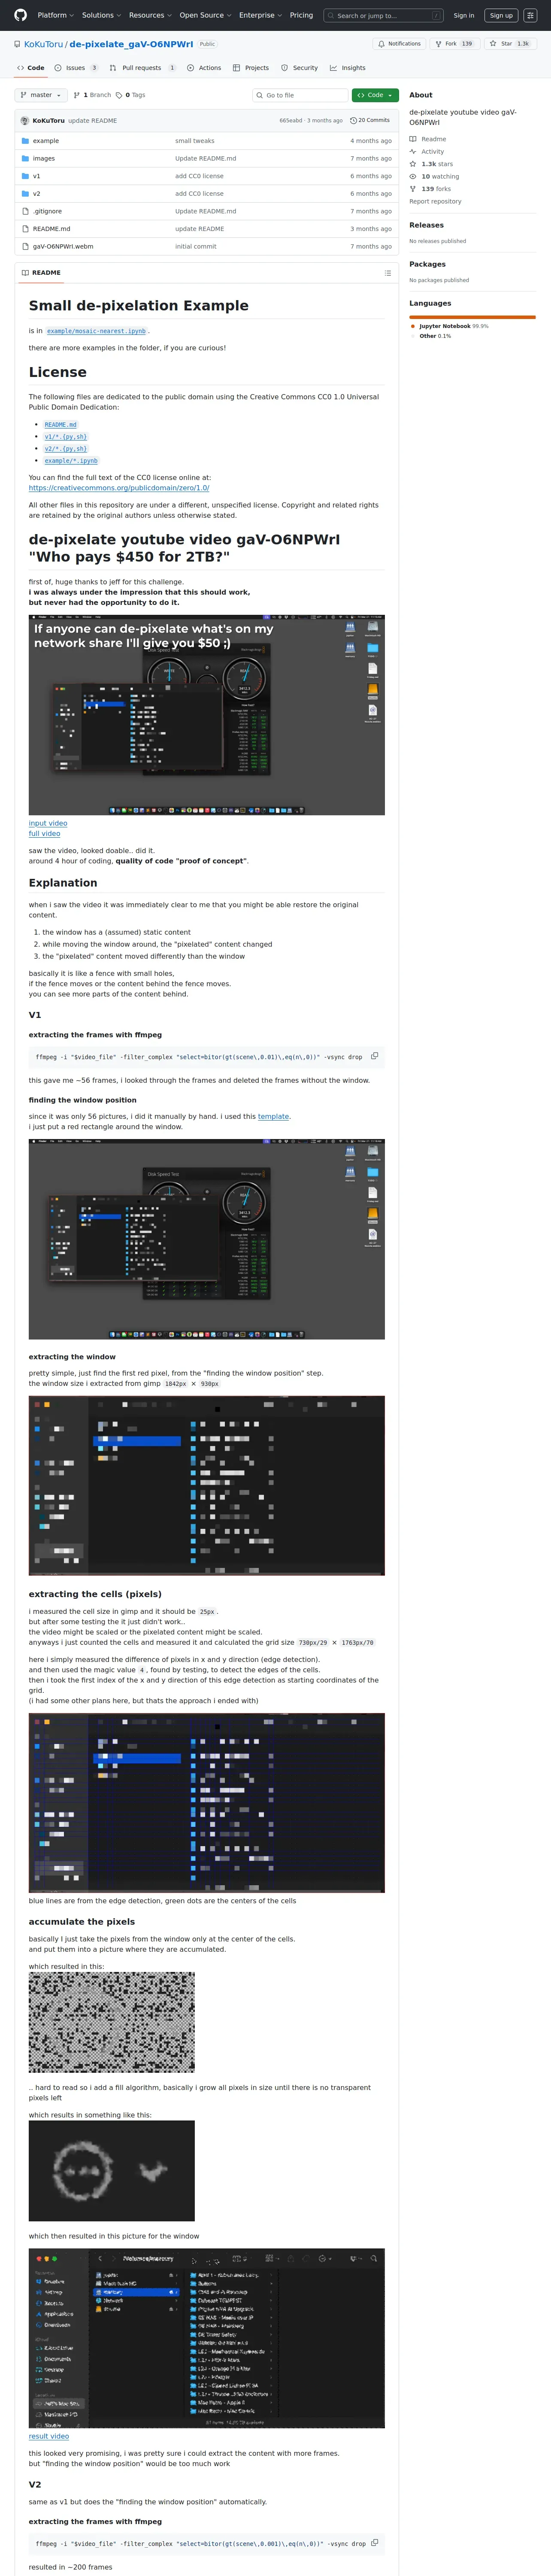
Task: Expand the Platform menu
Action: pyautogui.click(x=55, y=15)
